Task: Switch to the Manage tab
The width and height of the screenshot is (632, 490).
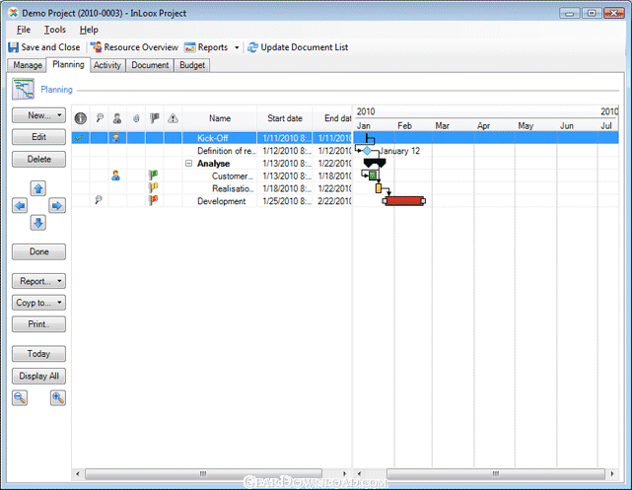Action: click(28, 65)
